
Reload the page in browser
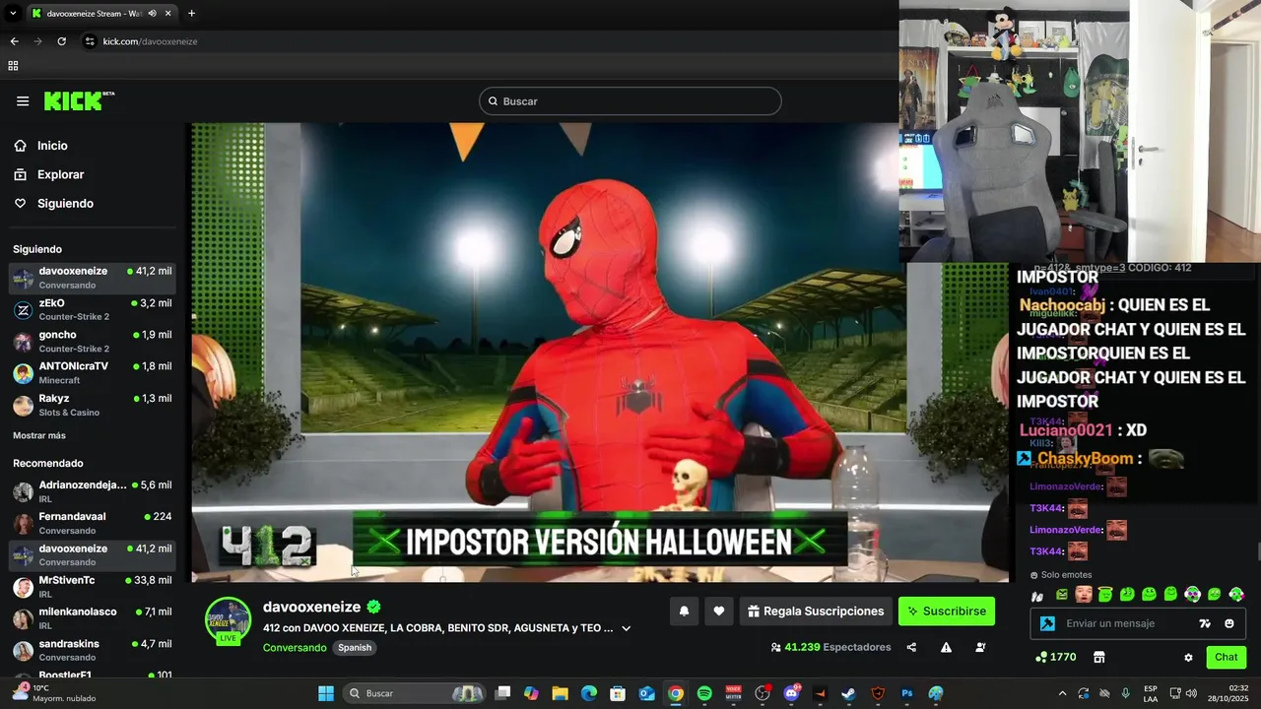[61, 41]
